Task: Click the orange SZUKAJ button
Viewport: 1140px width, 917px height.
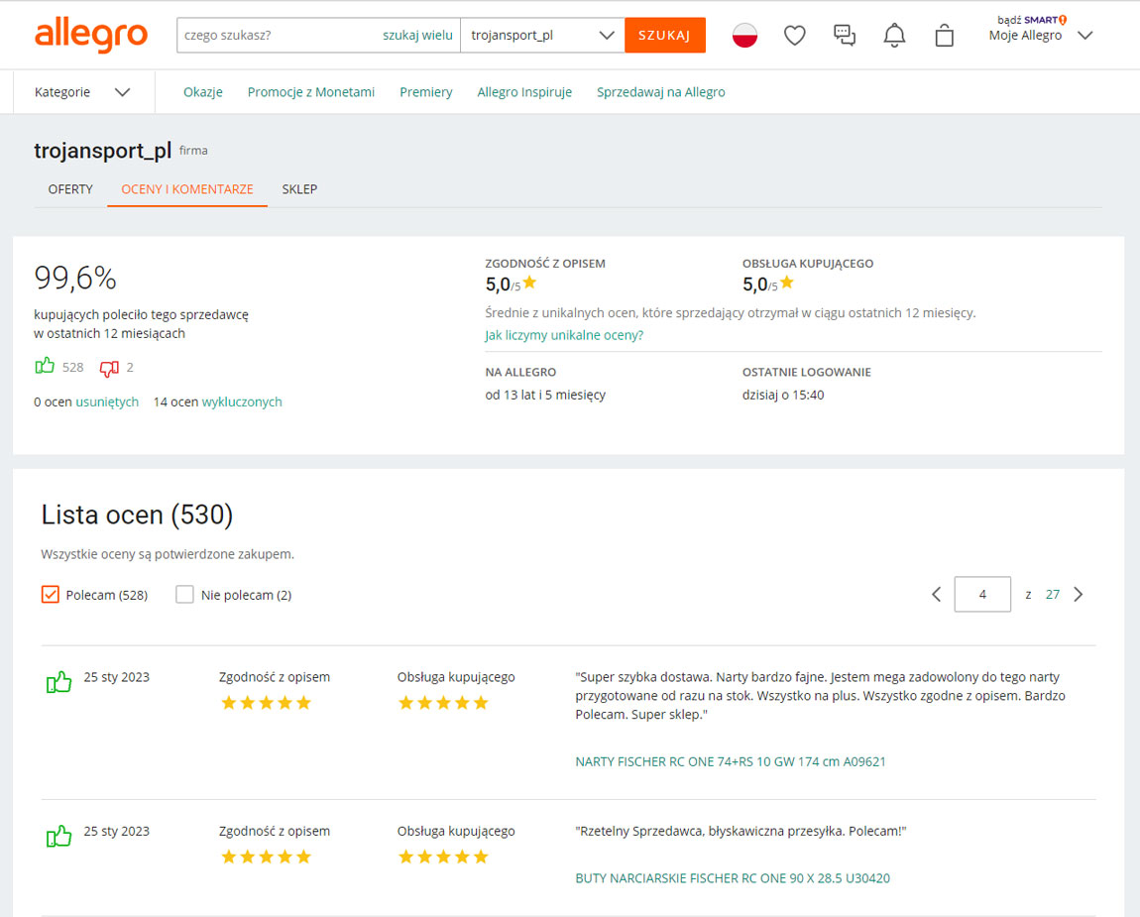Action: pyautogui.click(x=664, y=35)
